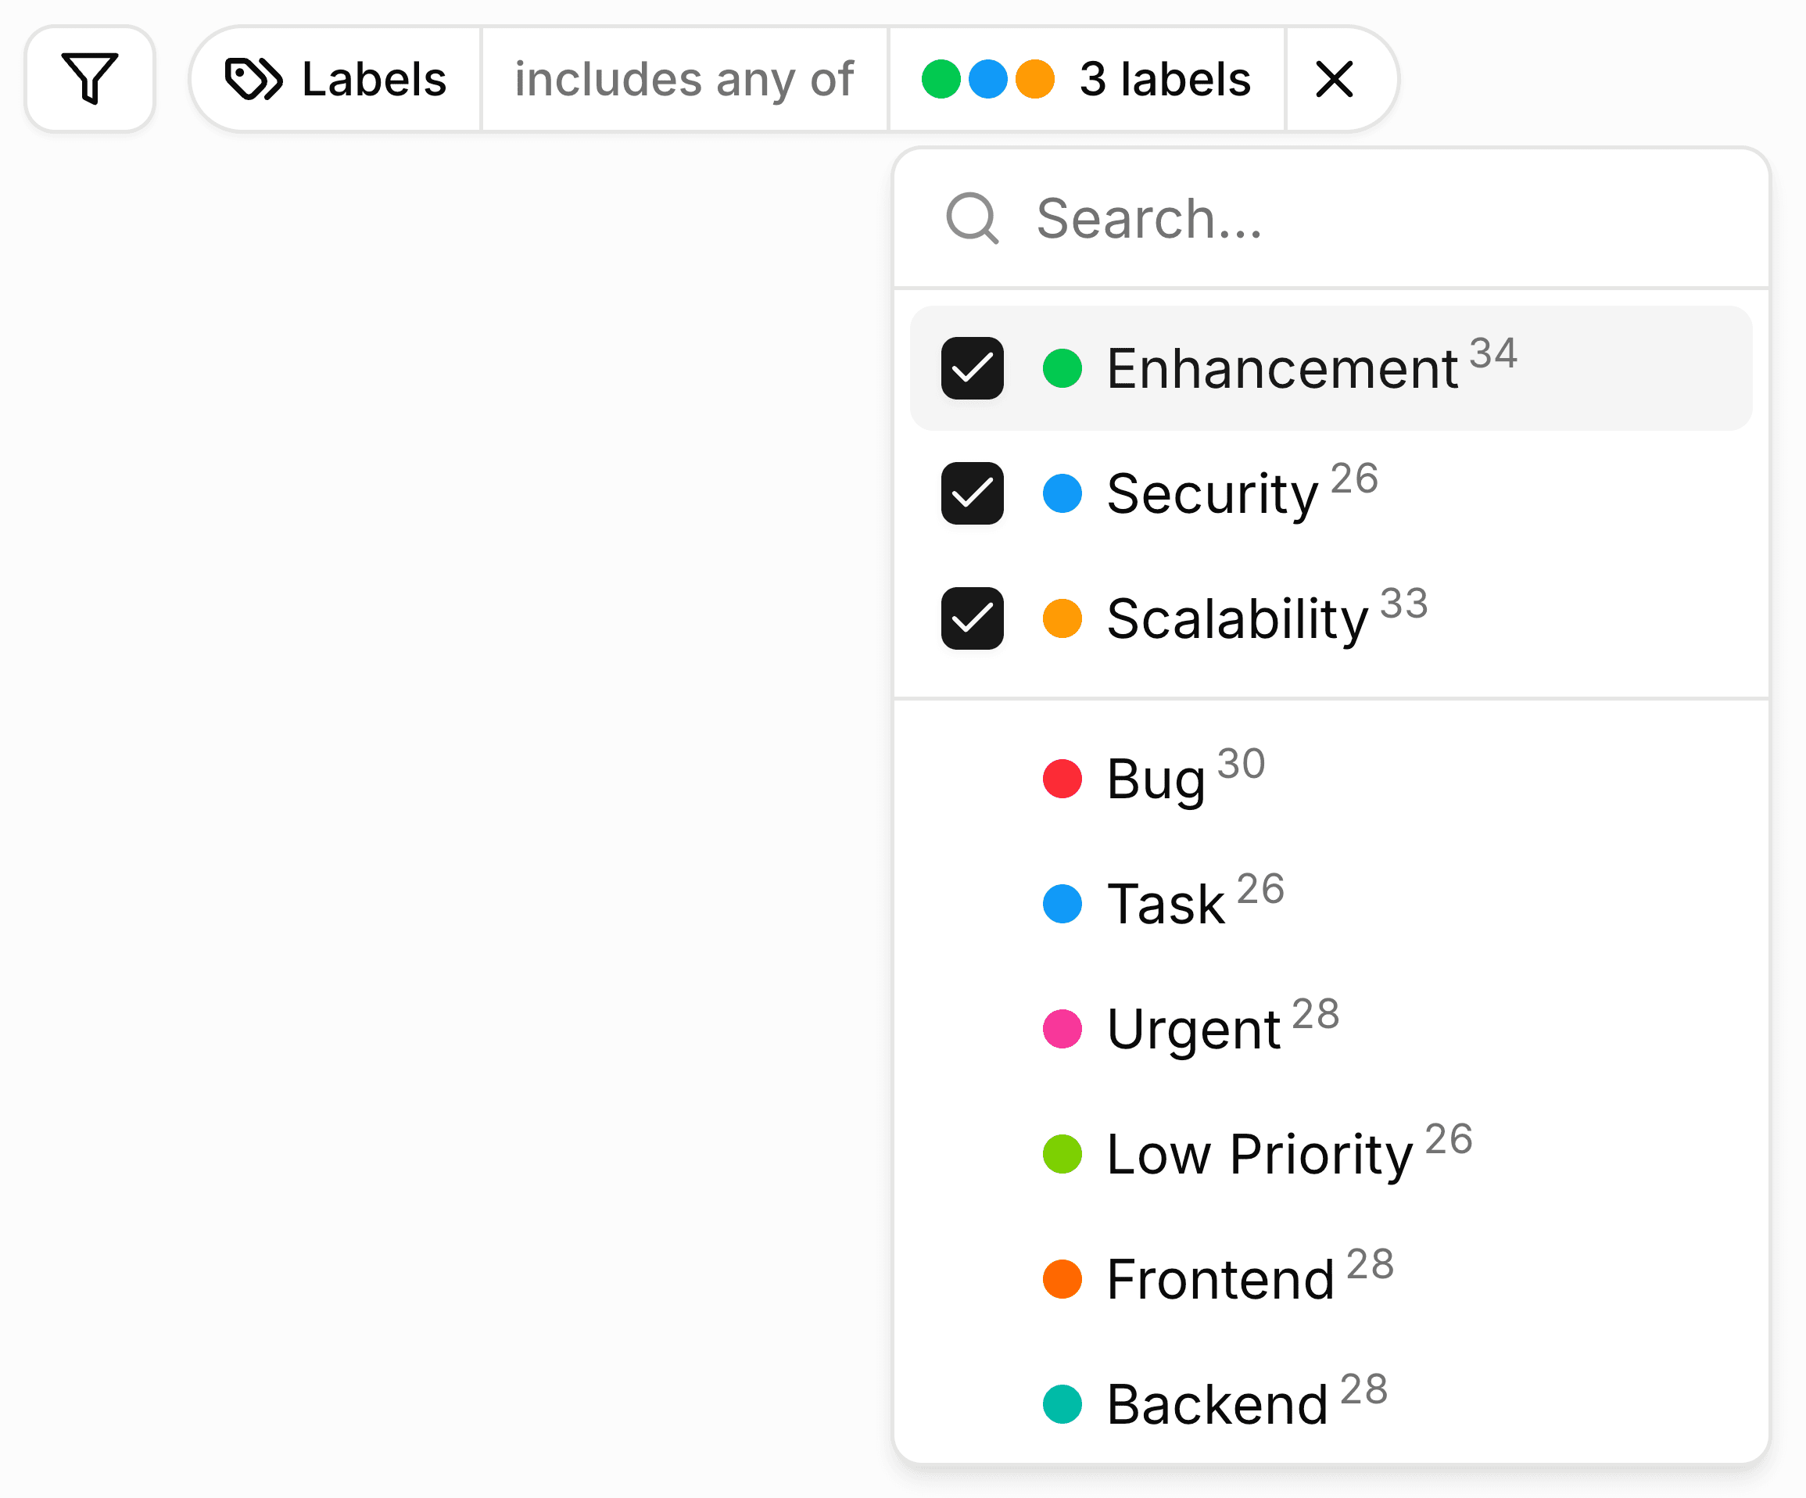Click the green Enhancement color dot

point(1062,368)
